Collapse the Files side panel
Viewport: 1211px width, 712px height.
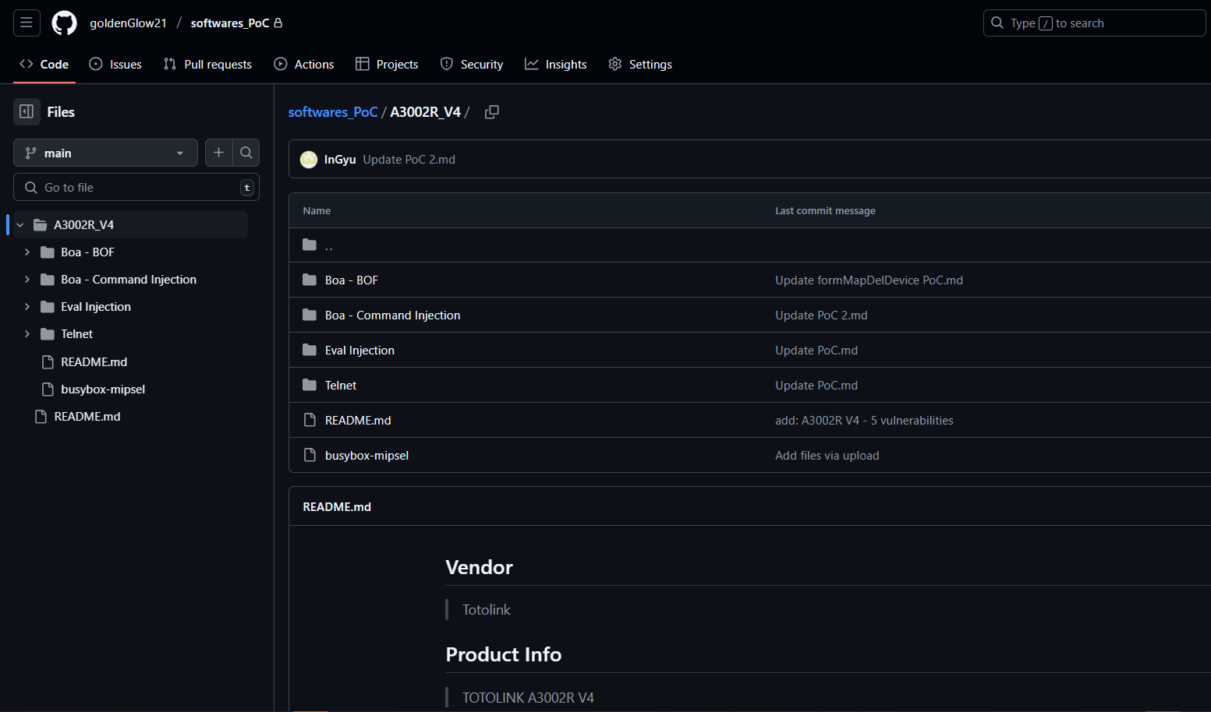point(27,111)
